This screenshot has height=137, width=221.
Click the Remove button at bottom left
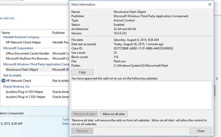pos(82,131)
